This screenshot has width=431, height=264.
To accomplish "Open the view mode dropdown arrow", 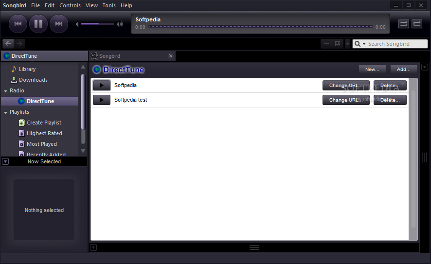I will (347, 44).
